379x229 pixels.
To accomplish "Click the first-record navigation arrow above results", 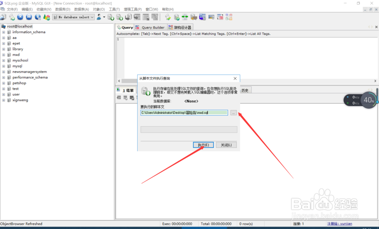I will click(119, 97).
